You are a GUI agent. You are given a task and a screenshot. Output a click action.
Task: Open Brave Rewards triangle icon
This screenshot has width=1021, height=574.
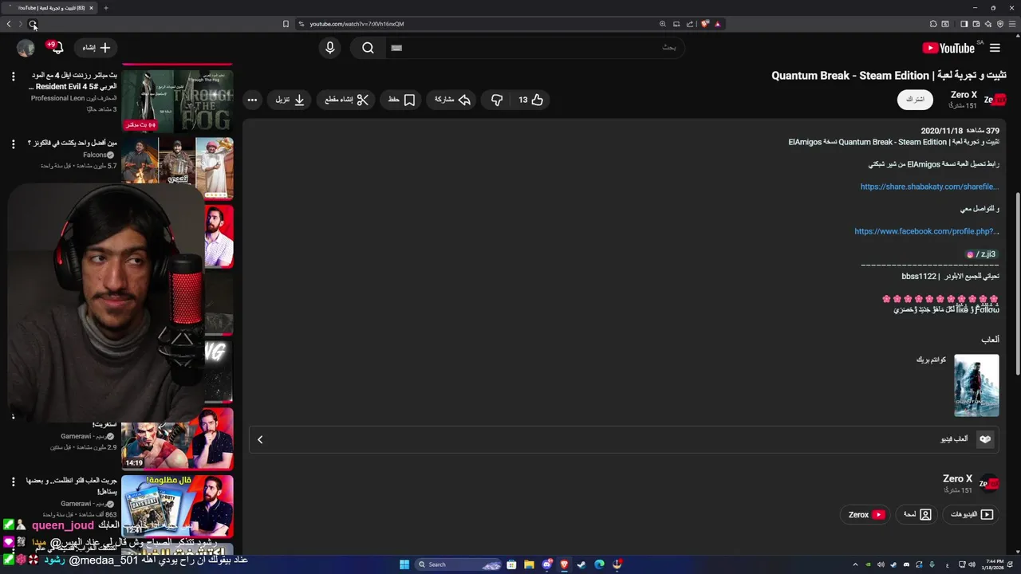coord(717,24)
